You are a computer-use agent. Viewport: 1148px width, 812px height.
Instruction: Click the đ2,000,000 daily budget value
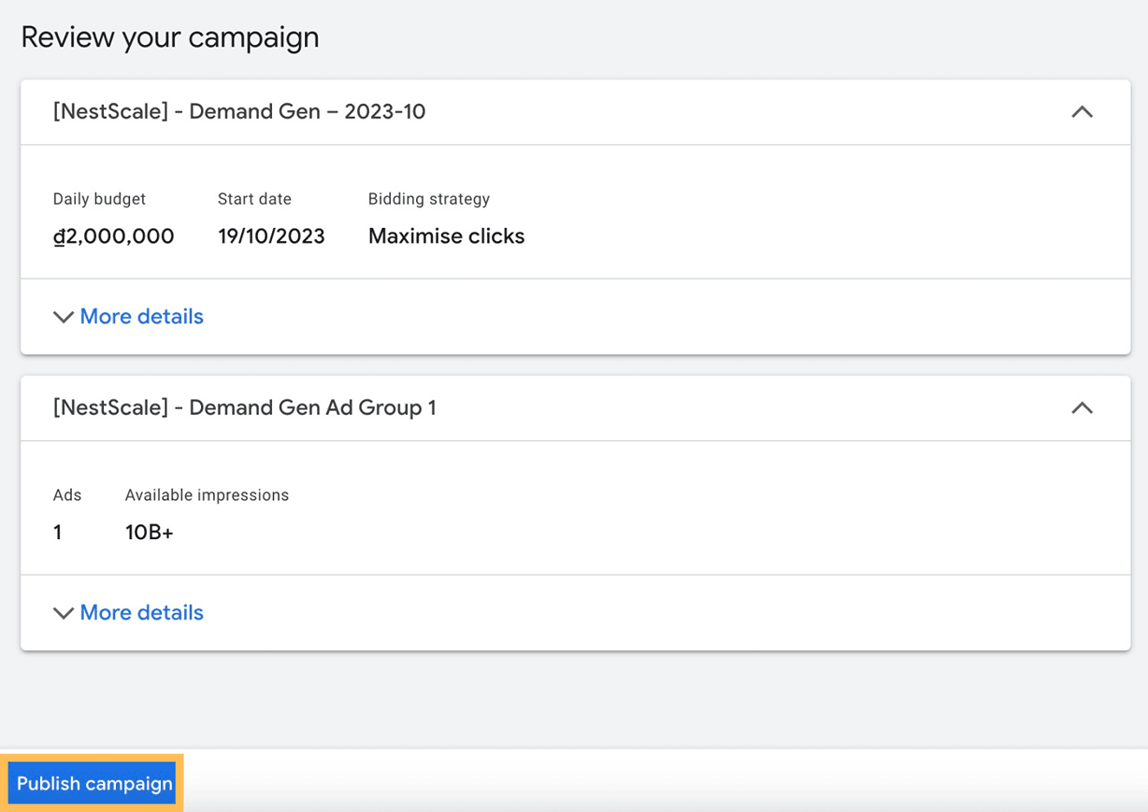click(x=114, y=236)
